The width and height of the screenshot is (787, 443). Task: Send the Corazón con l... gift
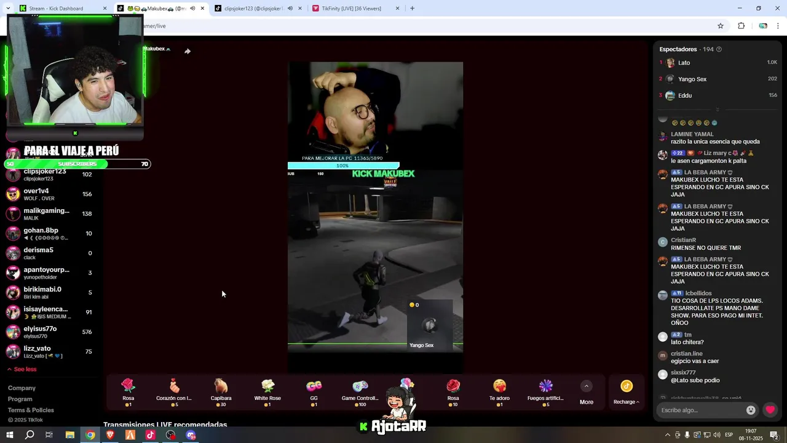click(175, 392)
